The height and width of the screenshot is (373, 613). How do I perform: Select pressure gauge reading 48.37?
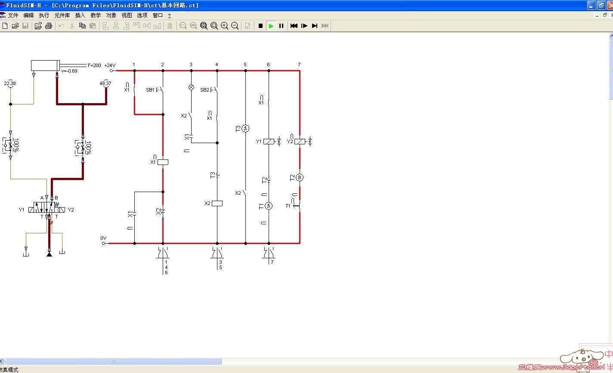(x=105, y=83)
